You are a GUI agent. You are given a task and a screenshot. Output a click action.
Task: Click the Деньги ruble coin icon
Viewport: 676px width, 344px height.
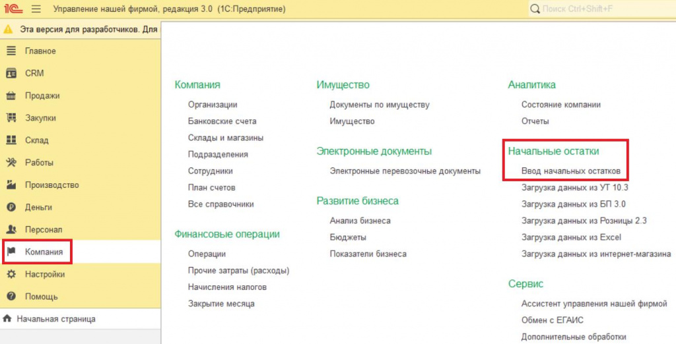tap(11, 207)
